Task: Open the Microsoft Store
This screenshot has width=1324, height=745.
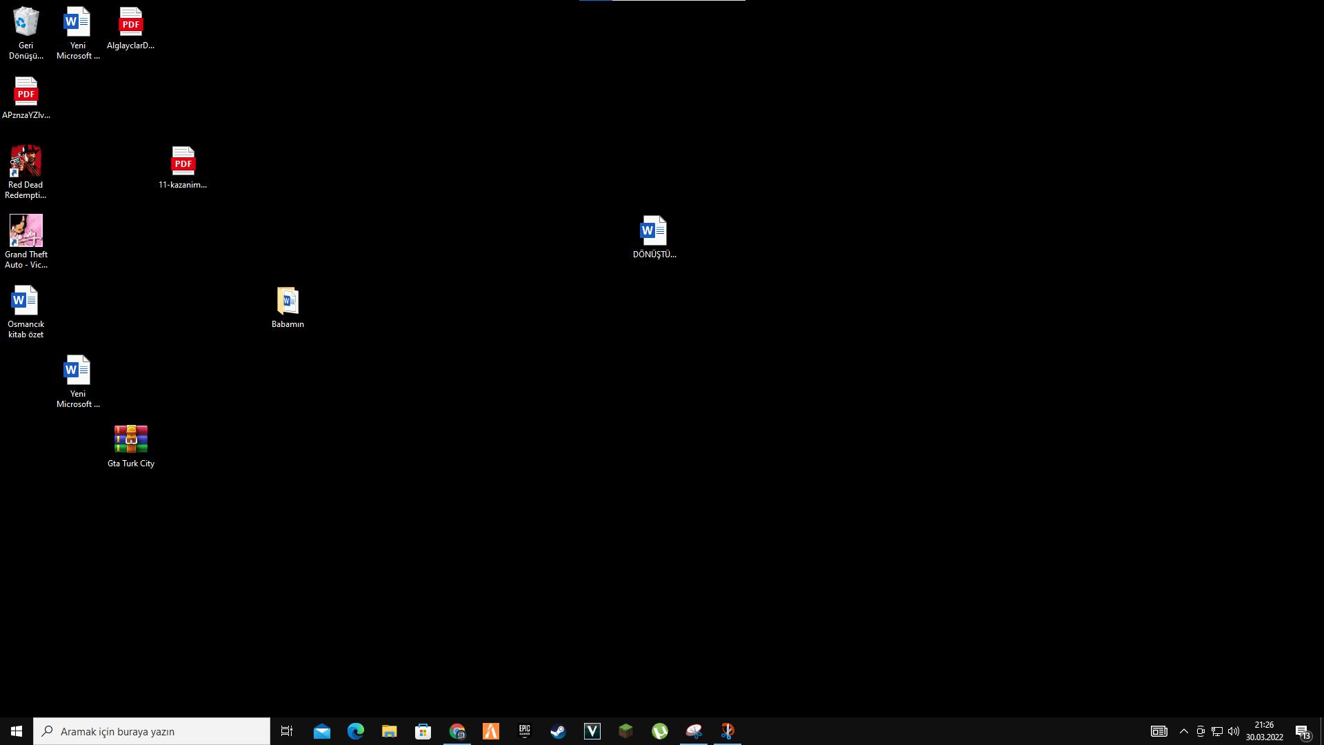Action: click(x=423, y=731)
